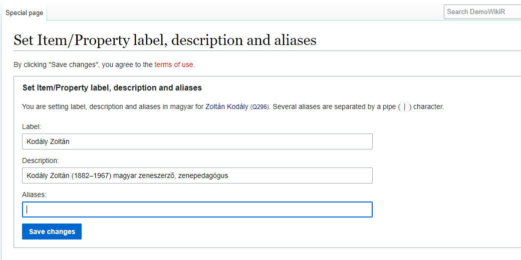This screenshot has width=521, height=260.
Task: Open the Special page tab
Action: click(24, 12)
